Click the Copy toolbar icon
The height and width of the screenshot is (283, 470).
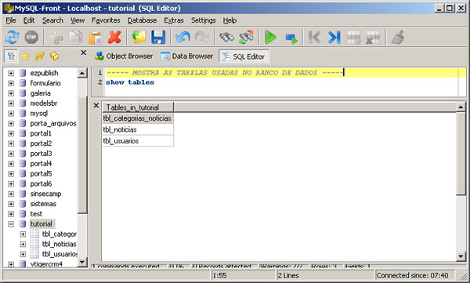pos(75,38)
